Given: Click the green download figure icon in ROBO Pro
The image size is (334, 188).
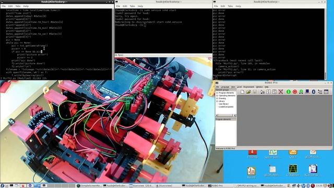Looking at the screenshot, I should tap(301, 92).
